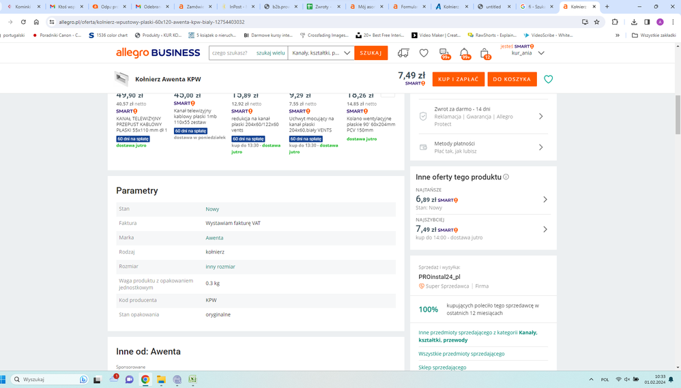
Task: Expand Zwrot za darmo - 14 dni row
Action: (483, 117)
